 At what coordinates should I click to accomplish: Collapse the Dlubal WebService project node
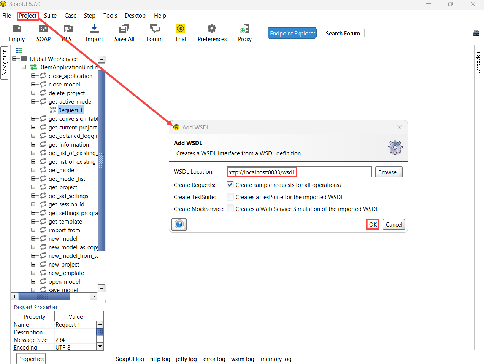[14, 59]
